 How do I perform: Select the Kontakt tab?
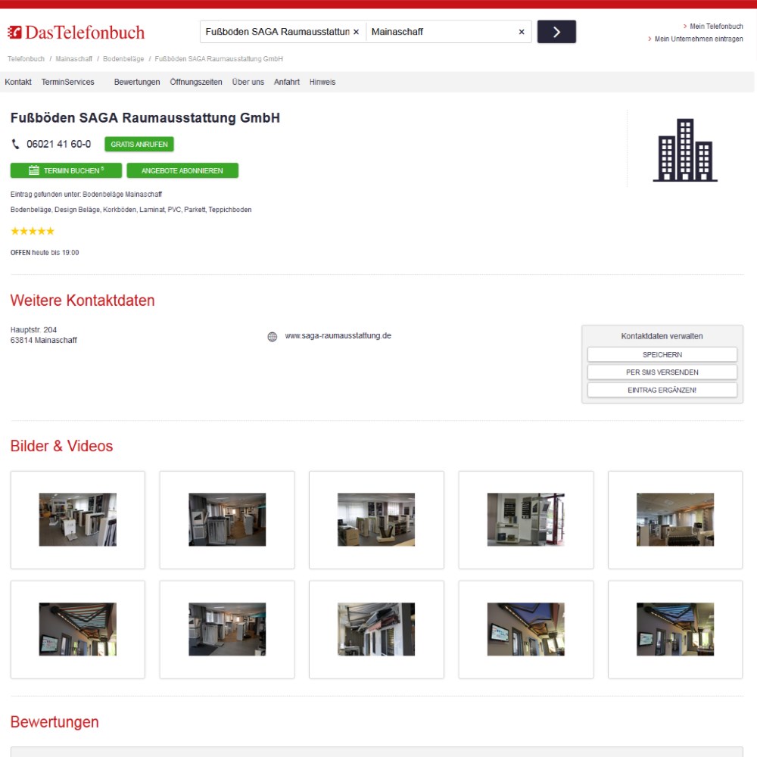tap(18, 82)
